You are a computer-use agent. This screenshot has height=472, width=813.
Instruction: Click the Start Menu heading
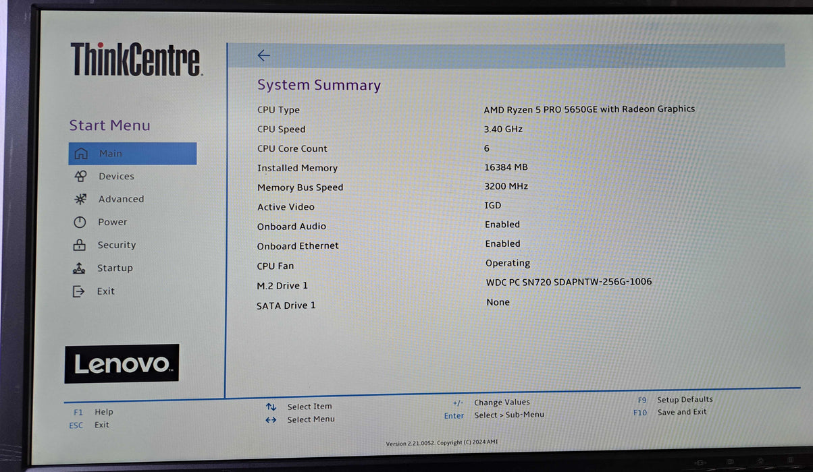click(109, 125)
